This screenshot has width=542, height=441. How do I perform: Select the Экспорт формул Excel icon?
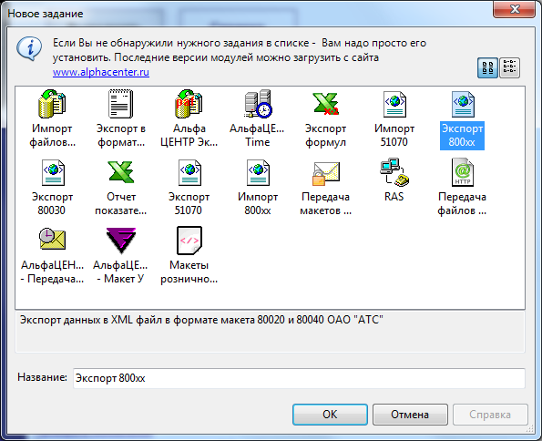(325, 104)
